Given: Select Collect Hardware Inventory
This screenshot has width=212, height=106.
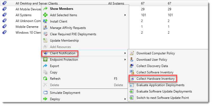Looking at the screenshot, I should (155, 79).
